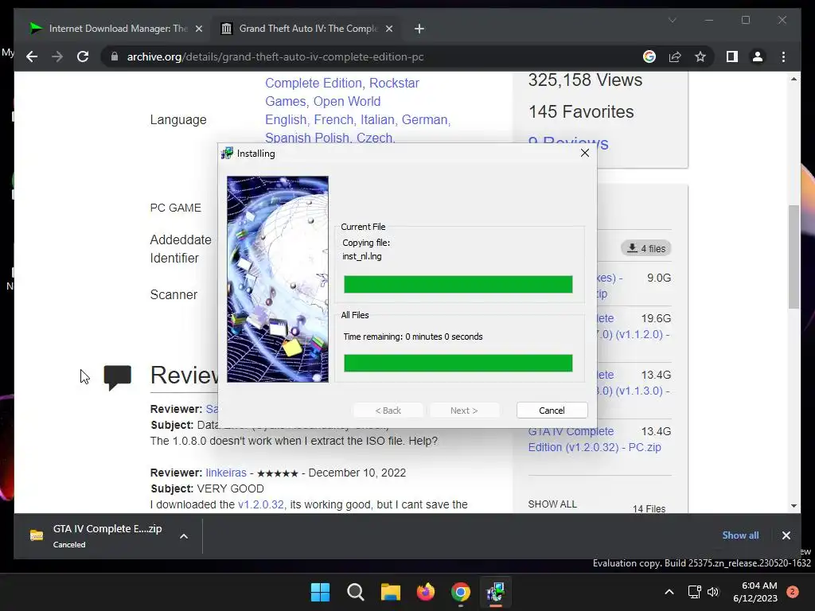Open Firefox from taskbar
This screenshot has width=815, height=611.
tap(426, 592)
